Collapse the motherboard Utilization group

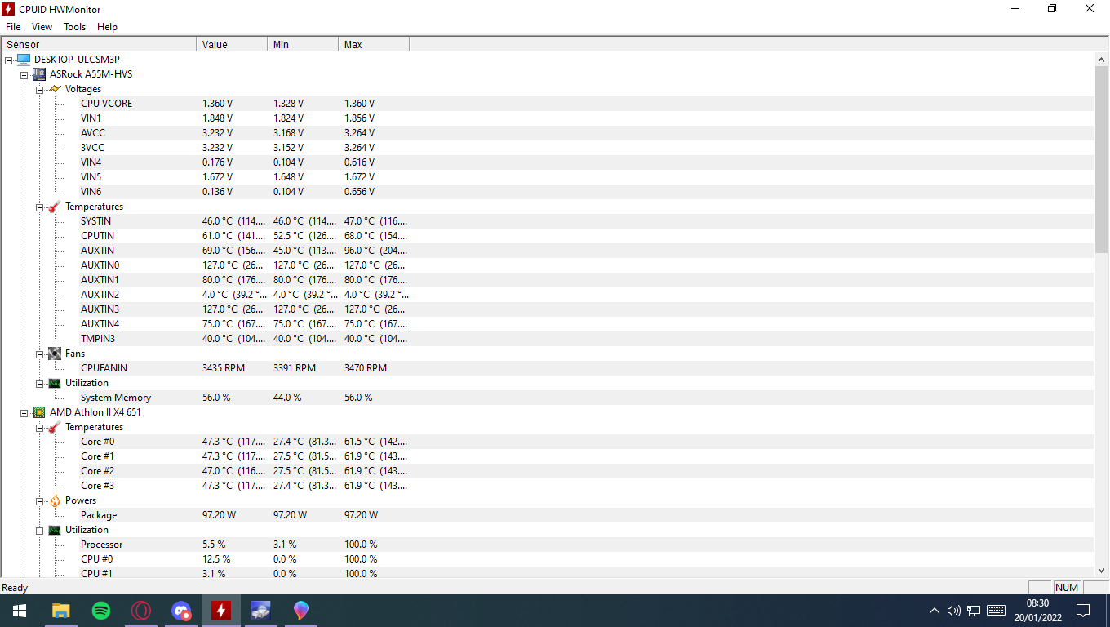(x=39, y=383)
